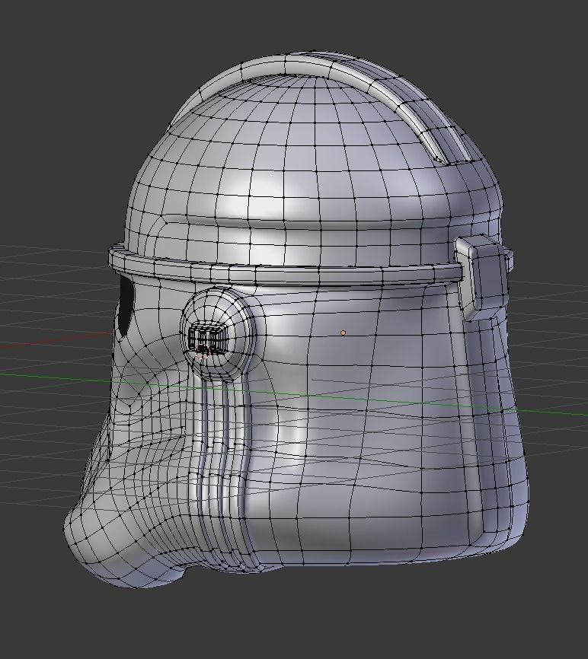The height and width of the screenshot is (659, 588).
Task: Select the rectangular box on the helmet's rear band
Action: 481,278
